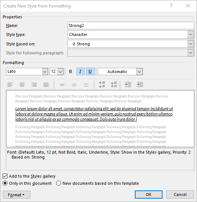The width and height of the screenshot is (197, 202).
Task: Toggle Add to the Styles gallery checkbox
Action: (x=5, y=176)
